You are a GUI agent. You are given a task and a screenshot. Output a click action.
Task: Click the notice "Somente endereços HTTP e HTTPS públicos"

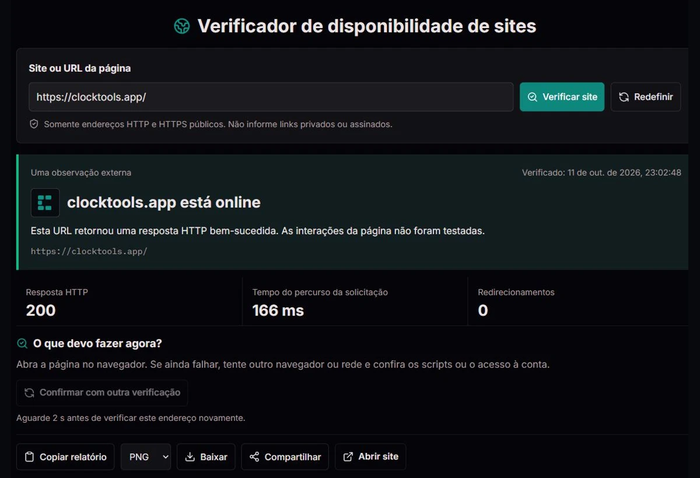134,124
